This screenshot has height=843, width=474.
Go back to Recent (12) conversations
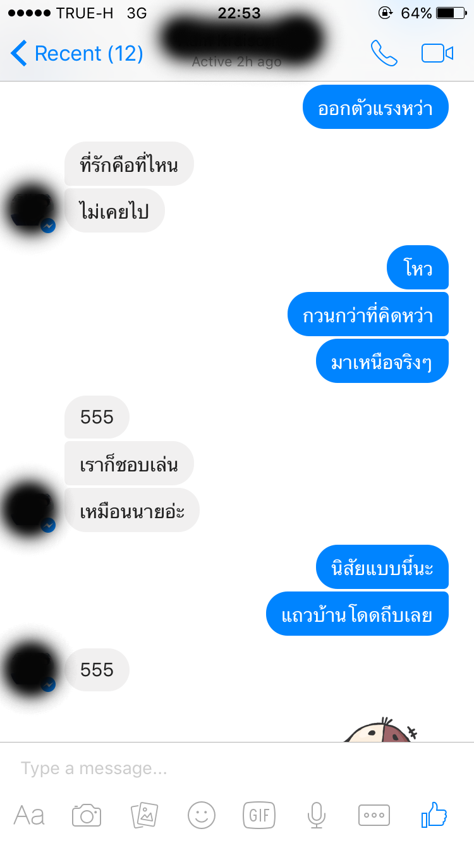[x=77, y=54]
